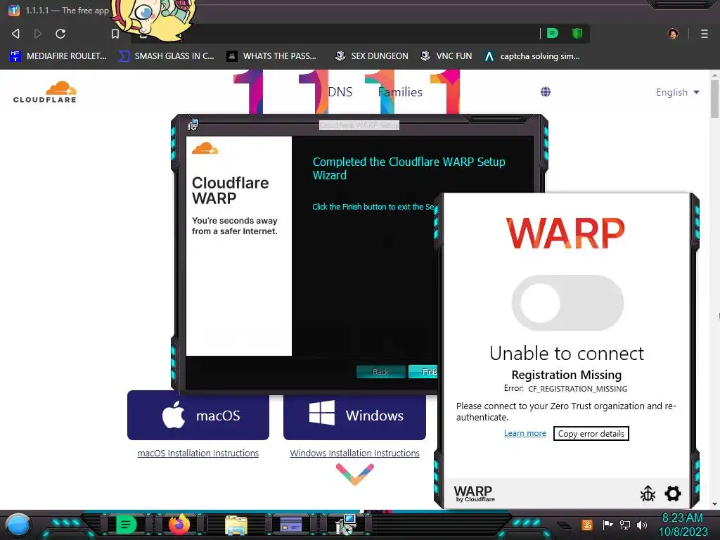
Task: Click the vertical page scrollbar thumb
Action: 715,98
